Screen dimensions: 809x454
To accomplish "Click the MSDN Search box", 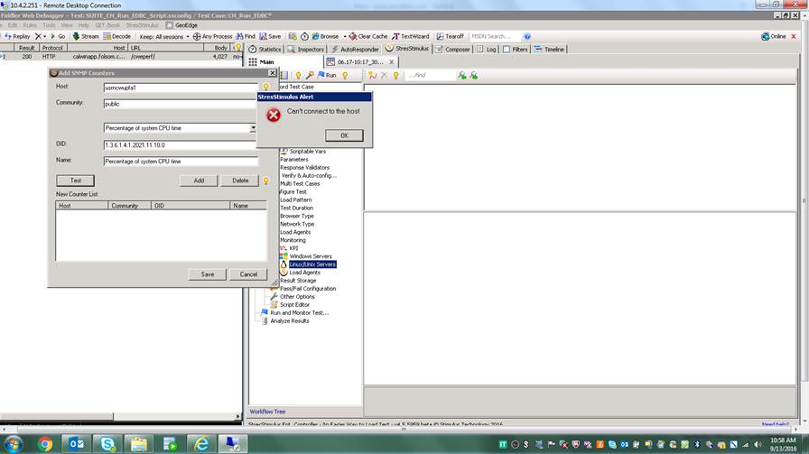I will coord(496,37).
